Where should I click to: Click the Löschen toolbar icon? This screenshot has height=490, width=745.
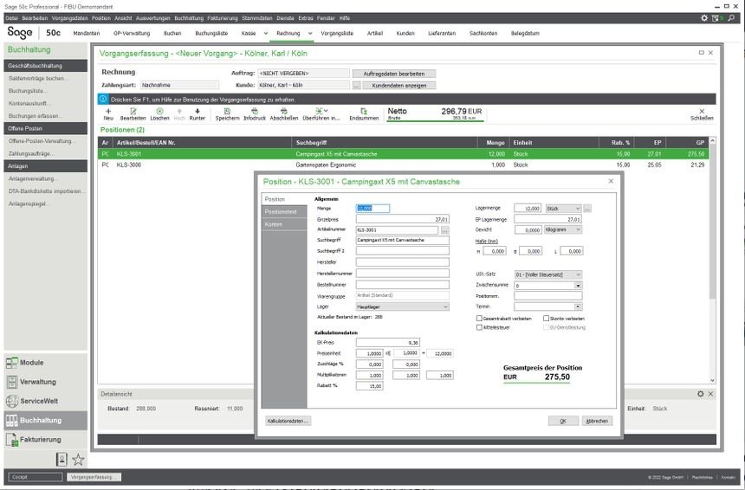(159, 112)
